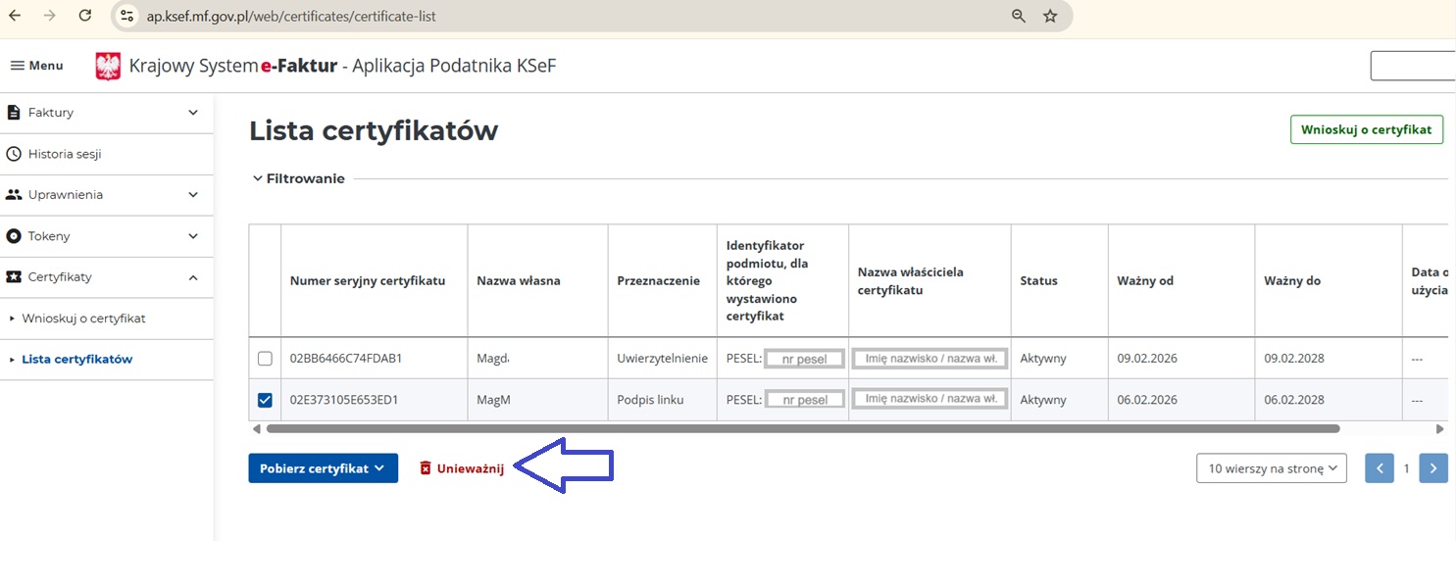
Task: Click the site information icon in address bar
Action: tap(126, 16)
